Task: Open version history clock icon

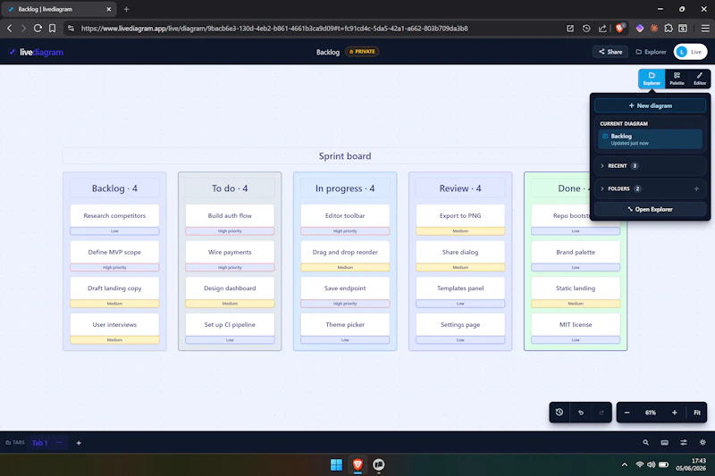Action: 559,413
